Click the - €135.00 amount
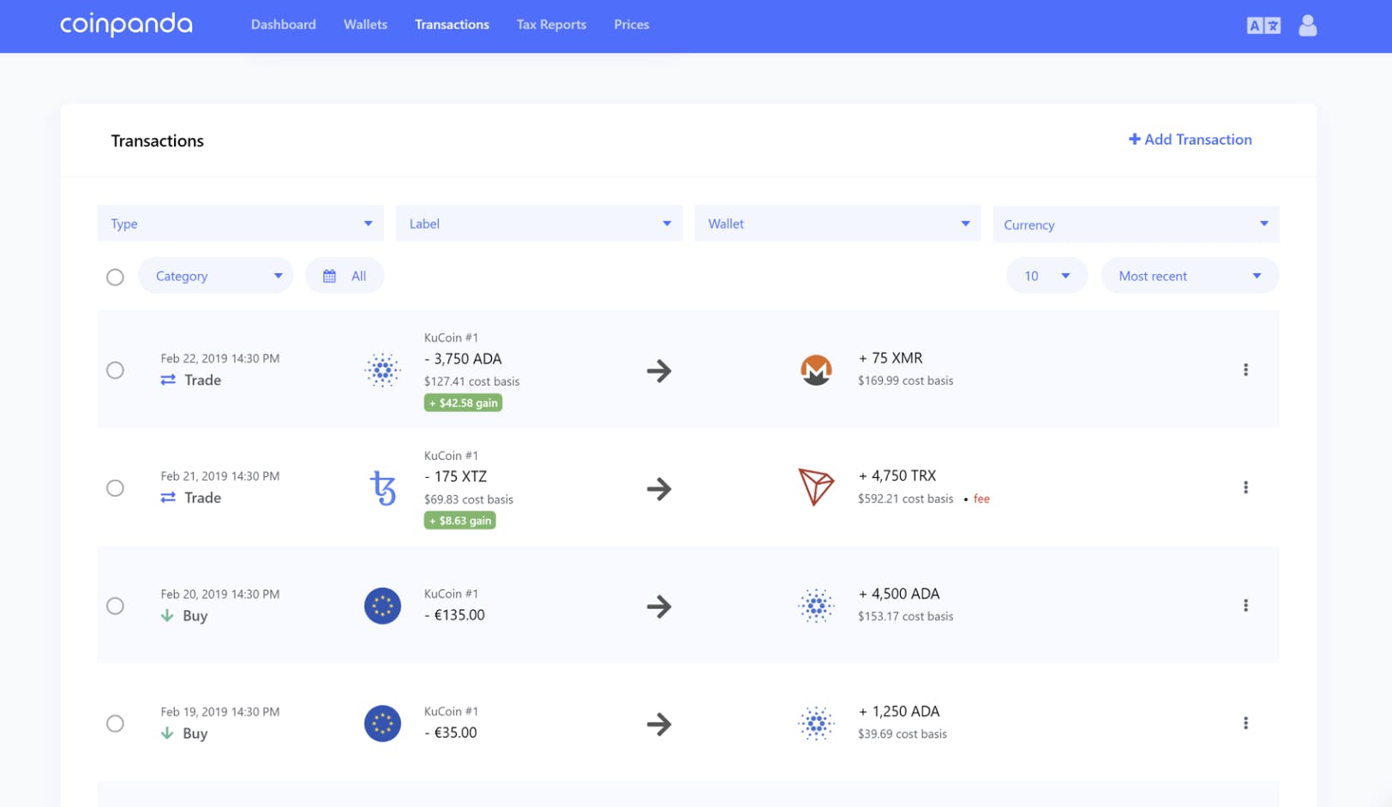1392x807 pixels. tap(454, 615)
